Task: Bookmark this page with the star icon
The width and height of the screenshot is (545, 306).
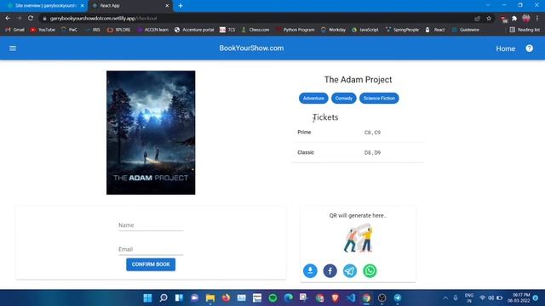Action: coord(489,19)
